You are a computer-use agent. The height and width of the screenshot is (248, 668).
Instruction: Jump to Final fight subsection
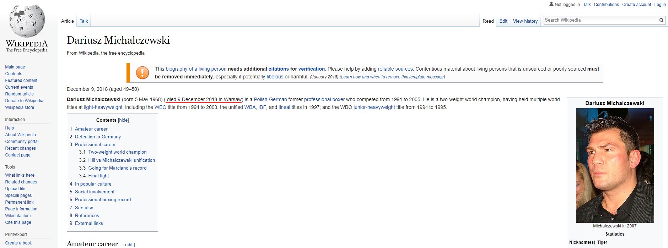98,176
